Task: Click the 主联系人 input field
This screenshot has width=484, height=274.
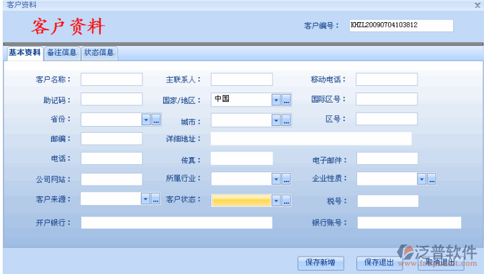Action: click(242, 79)
